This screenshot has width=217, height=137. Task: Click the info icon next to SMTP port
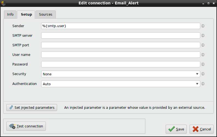click(203, 45)
